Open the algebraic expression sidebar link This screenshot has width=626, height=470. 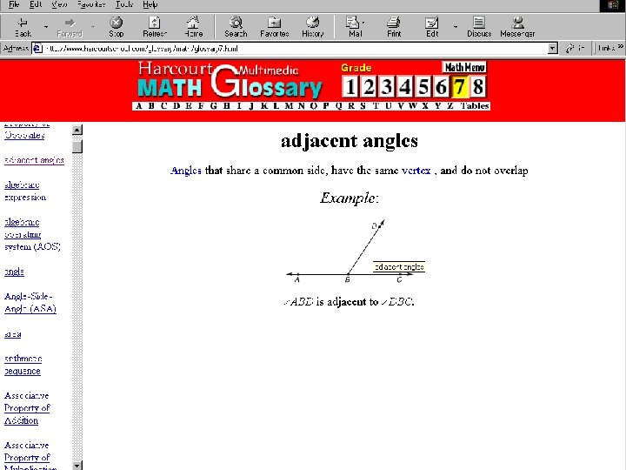click(25, 191)
